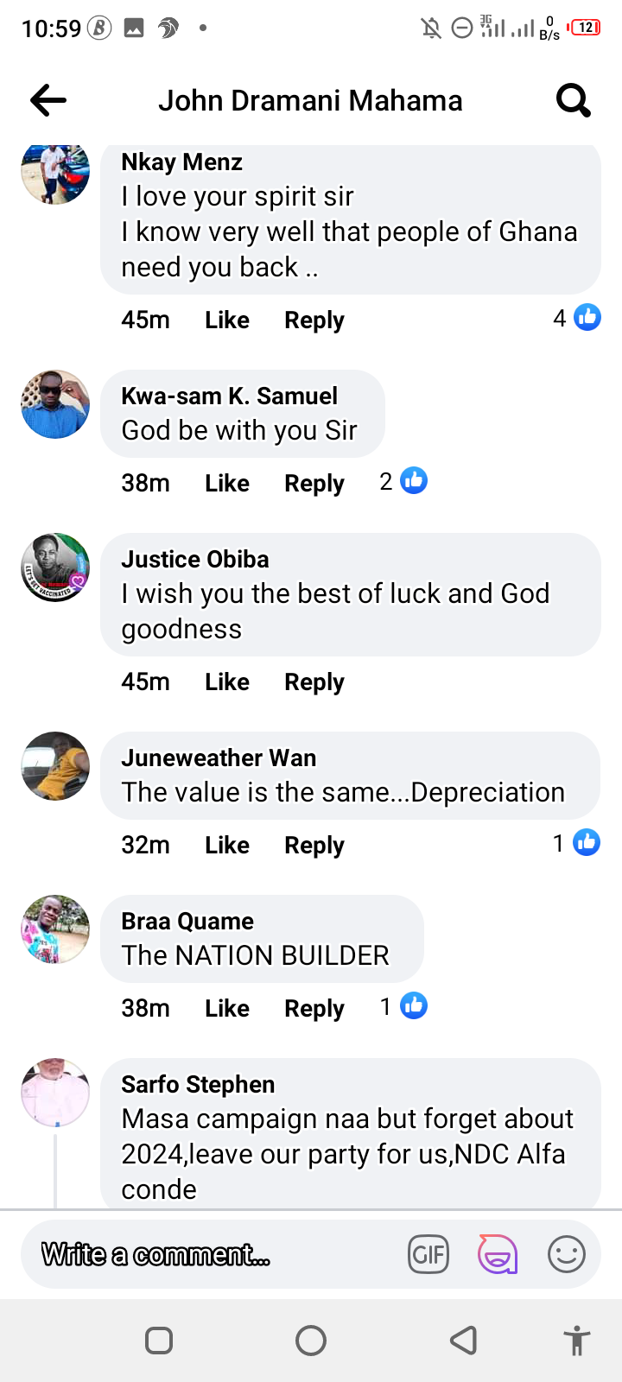The height and width of the screenshot is (1382, 622).
Task: Open Sarfo Stephen's profile name
Action: point(198,1084)
